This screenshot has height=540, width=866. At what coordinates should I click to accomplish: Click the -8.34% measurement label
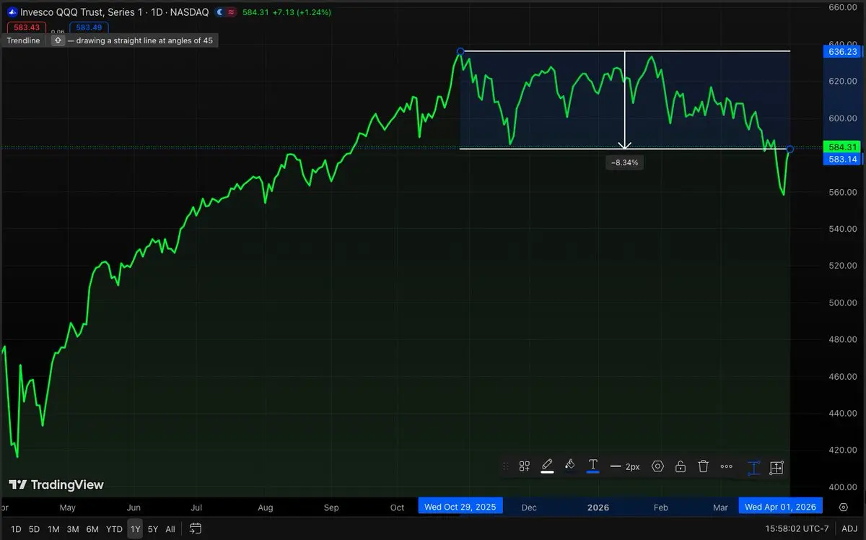tap(624, 163)
